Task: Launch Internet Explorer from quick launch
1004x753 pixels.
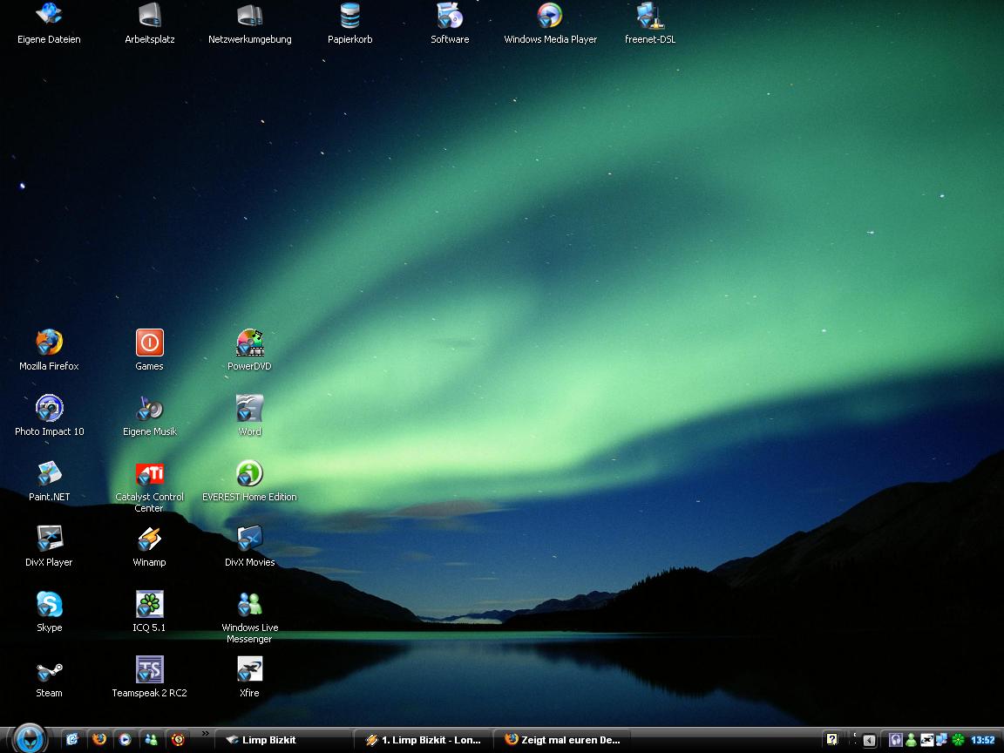Action: (72, 740)
